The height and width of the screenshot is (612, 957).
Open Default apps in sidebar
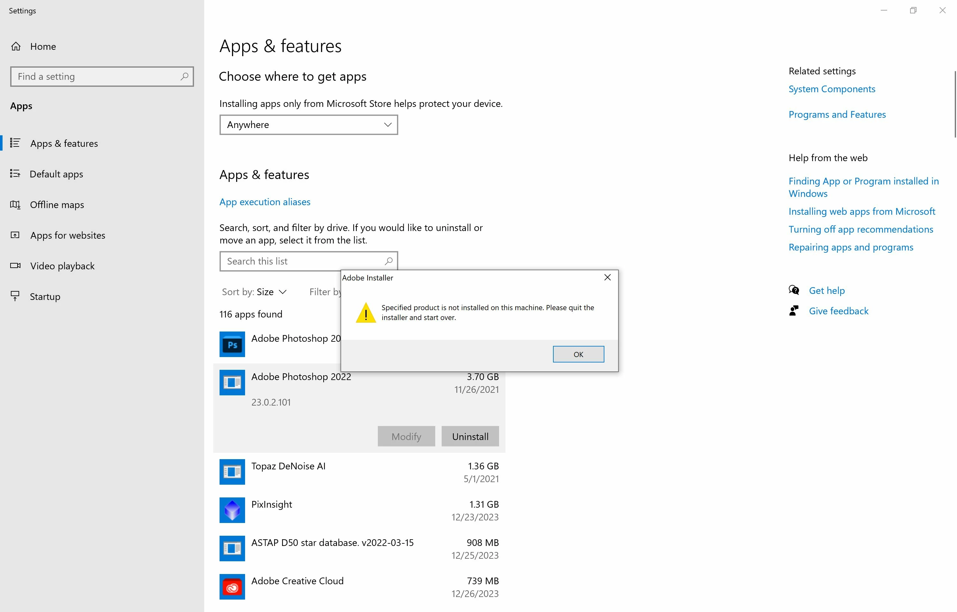56,174
